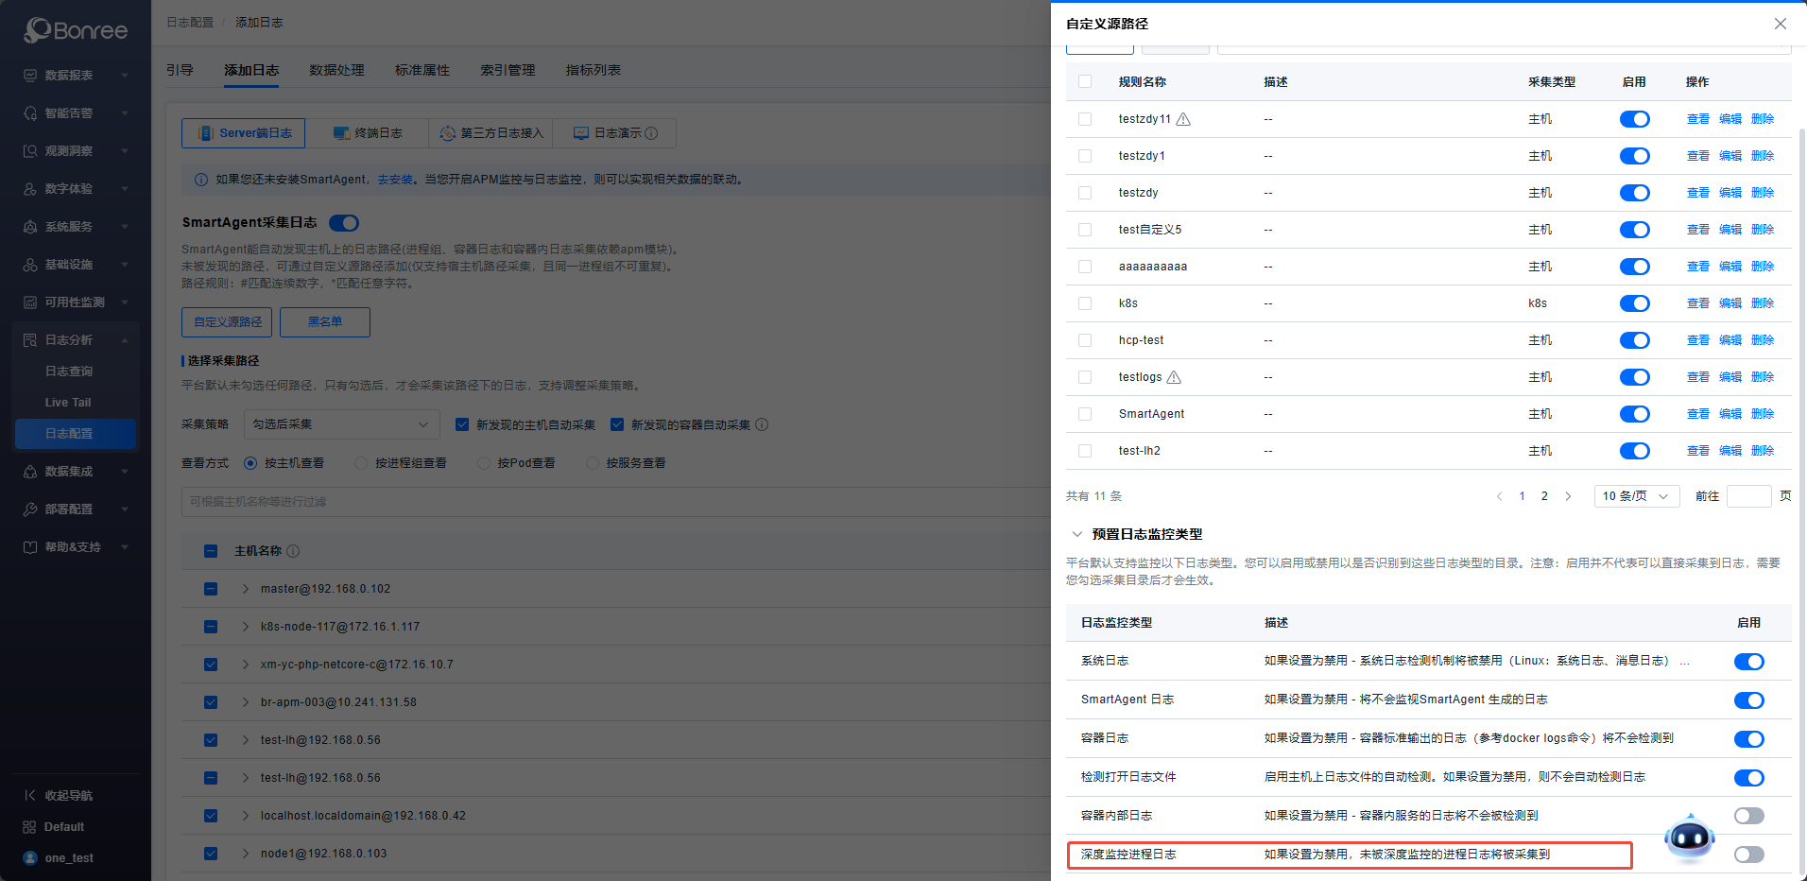Disable the k8s rule toggle
Image resolution: width=1807 pixels, height=881 pixels.
(x=1634, y=303)
